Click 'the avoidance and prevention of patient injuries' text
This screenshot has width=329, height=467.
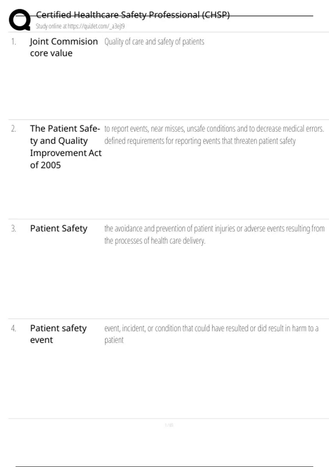[214, 228]
